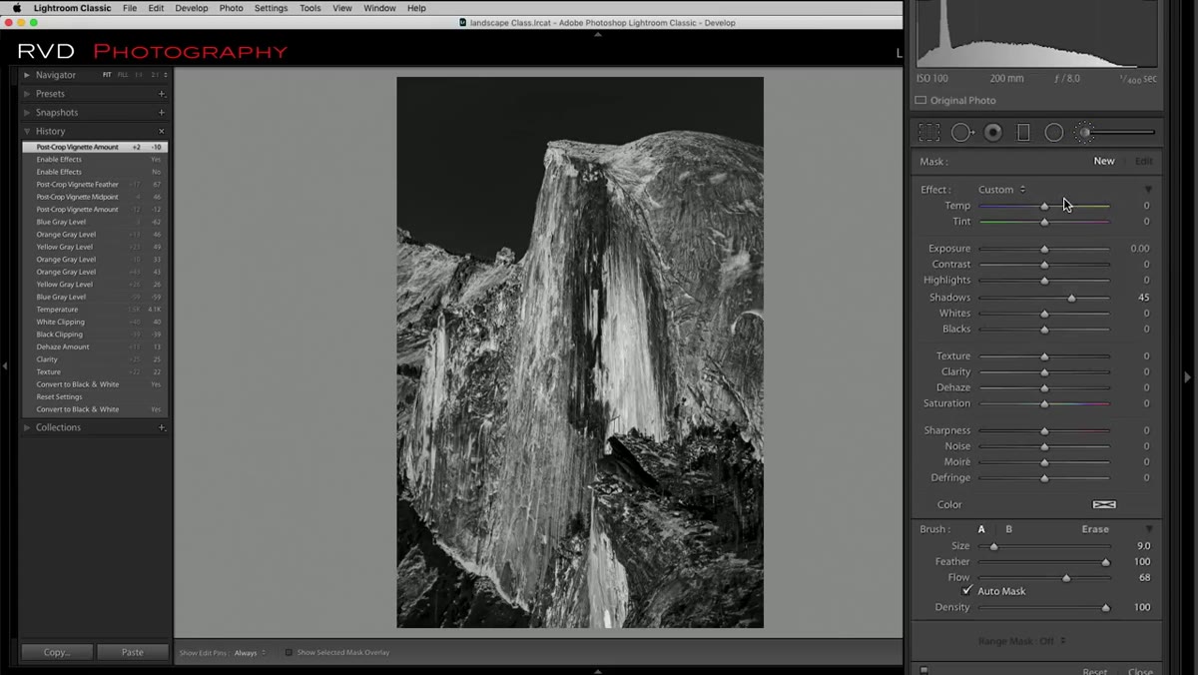Select brush A
Image resolution: width=1198 pixels, height=675 pixels.
click(x=981, y=529)
